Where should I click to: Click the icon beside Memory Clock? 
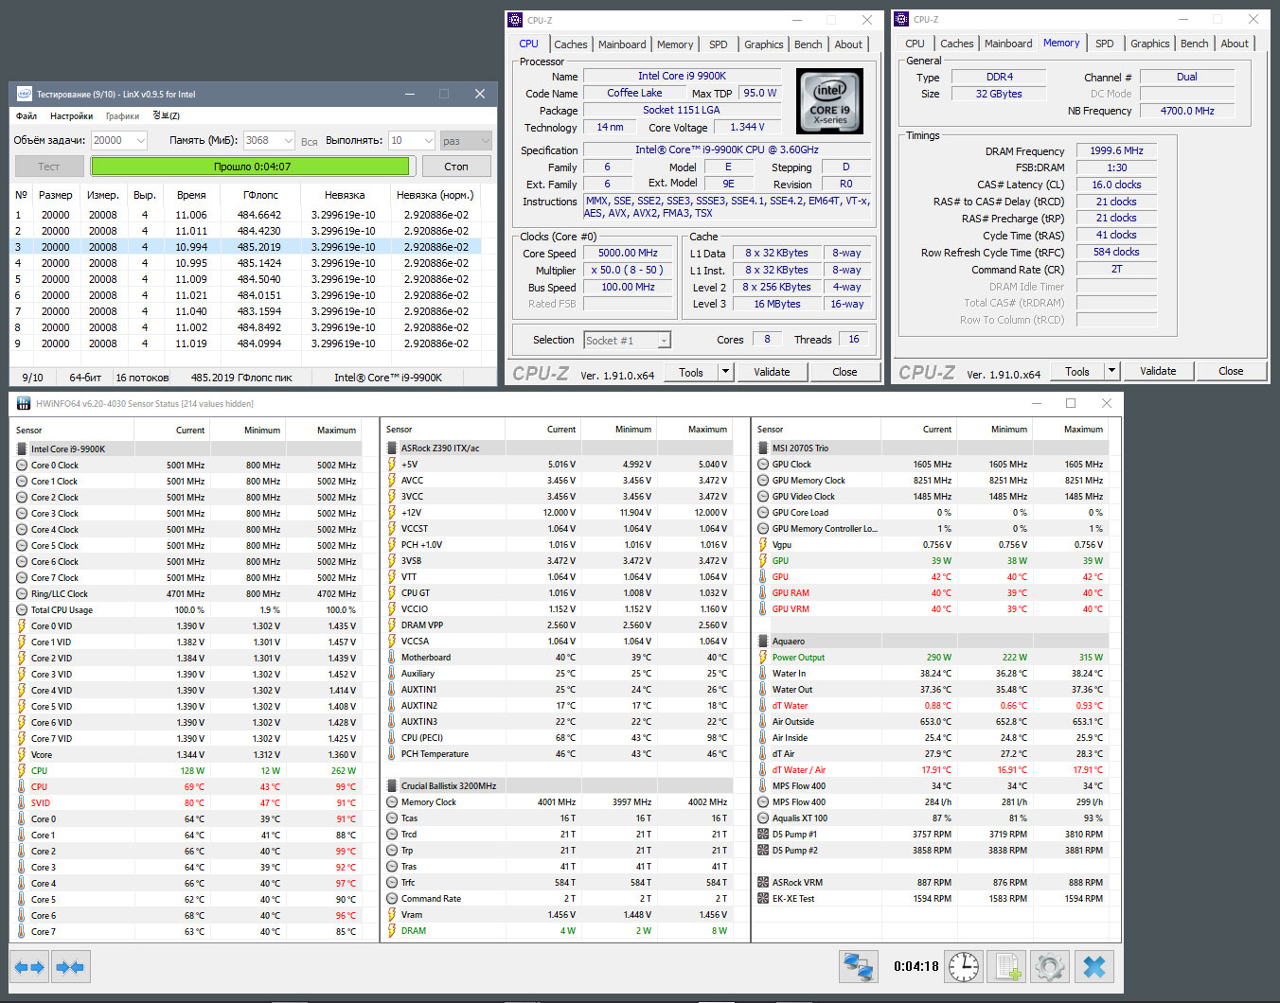[392, 802]
